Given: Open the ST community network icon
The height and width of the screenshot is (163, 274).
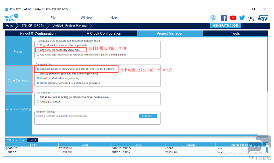Looking at the screenshot, I should click(x=251, y=18).
